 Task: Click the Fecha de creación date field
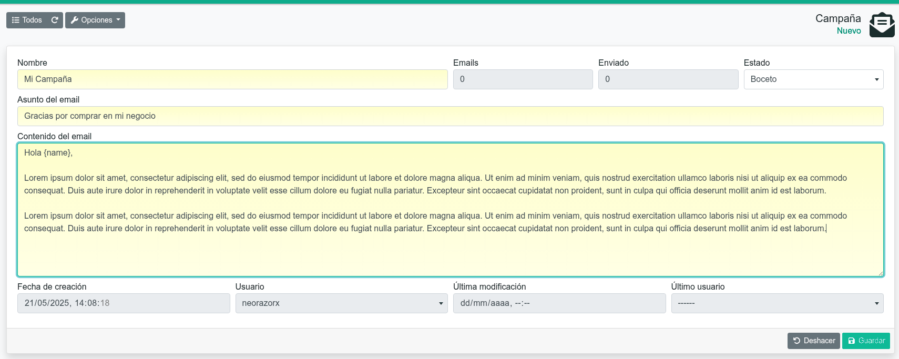pos(124,303)
